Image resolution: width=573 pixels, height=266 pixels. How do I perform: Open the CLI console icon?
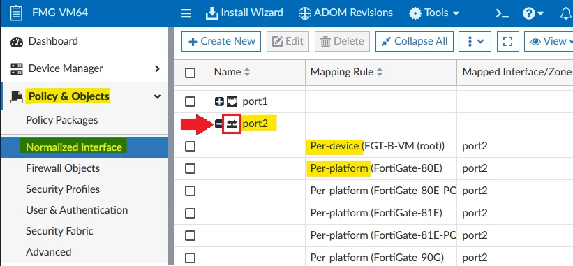point(503,13)
